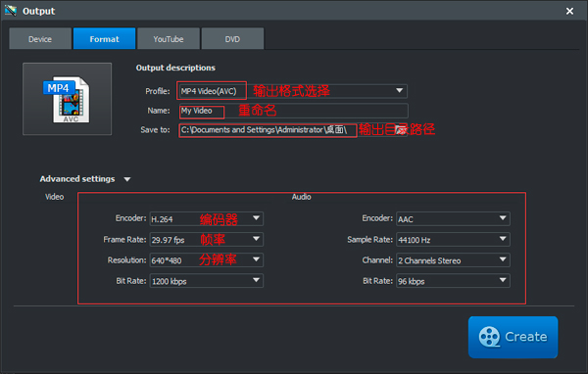Collapse the Advanced settings section
Screen dimensions: 588x374
point(127,179)
